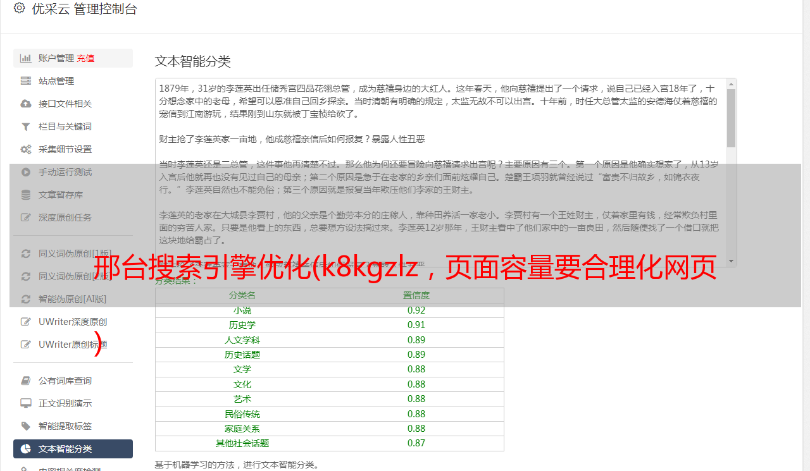Viewport: 810px width, 471px height.
Task: Click the bar chart icon for 账户管理
Action: [26, 58]
